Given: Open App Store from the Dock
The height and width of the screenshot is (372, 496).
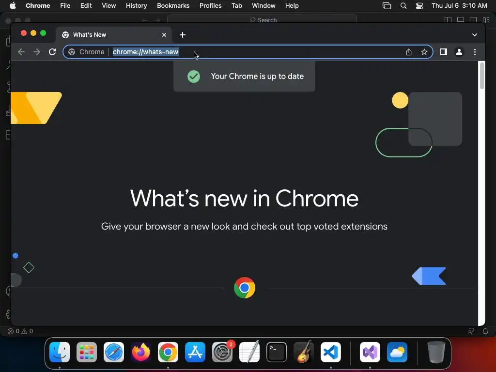Looking at the screenshot, I should 195,352.
